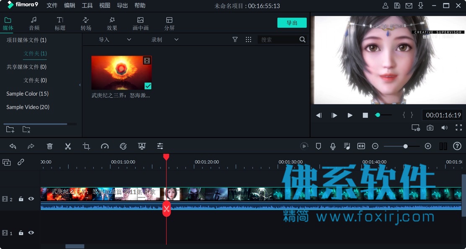Click the split scissors toolbar icon
Screen dimensions: 466x249
click(x=68, y=146)
